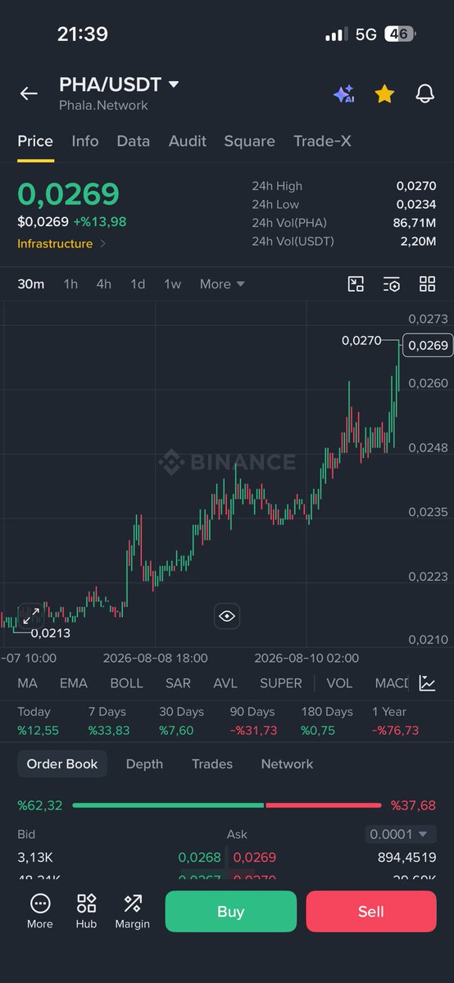Screen dimensions: 454x983
Task: Open the chart layout grid icon
Action: (427, 284)
